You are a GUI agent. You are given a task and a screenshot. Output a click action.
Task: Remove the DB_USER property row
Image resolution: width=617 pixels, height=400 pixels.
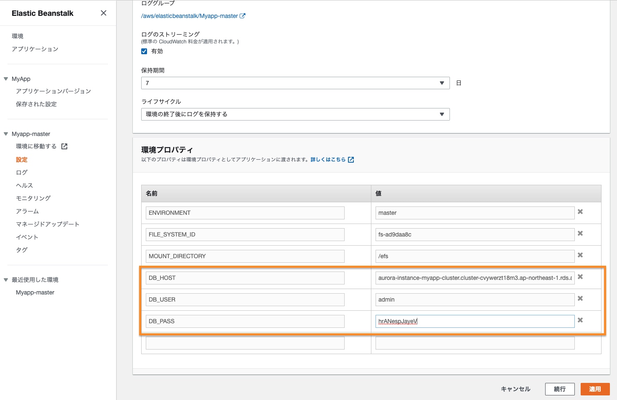[x=580, y=299]
